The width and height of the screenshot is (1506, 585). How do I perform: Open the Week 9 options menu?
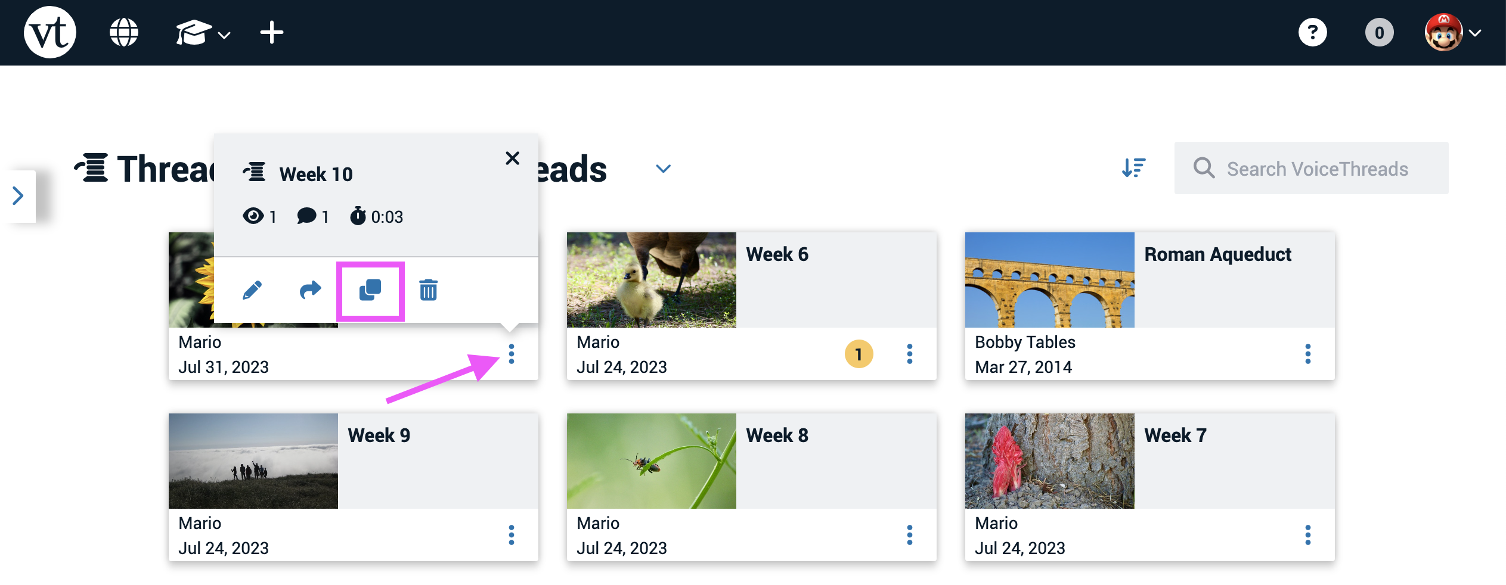tap(511, 535)
